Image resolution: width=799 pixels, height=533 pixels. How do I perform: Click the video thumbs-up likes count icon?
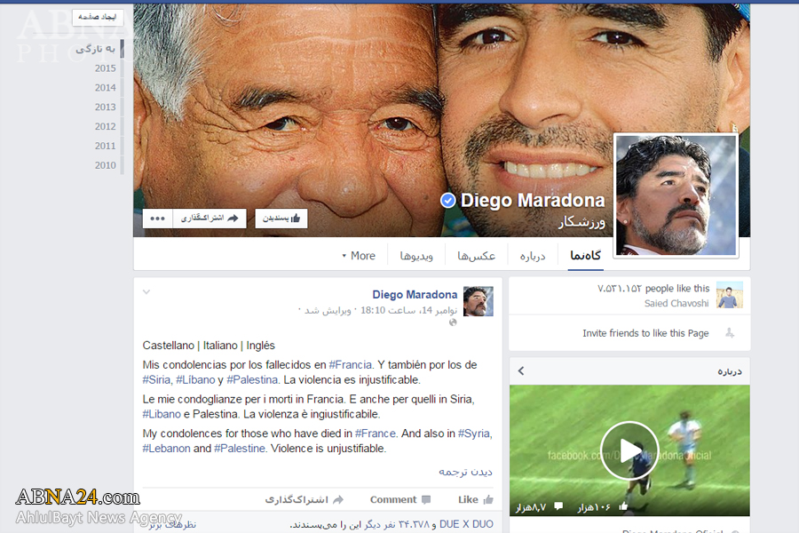pyautogui.click(x=623, y=506)
